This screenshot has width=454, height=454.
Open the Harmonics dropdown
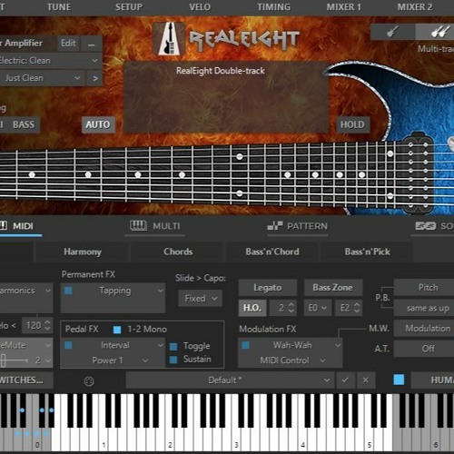point(25,291)
